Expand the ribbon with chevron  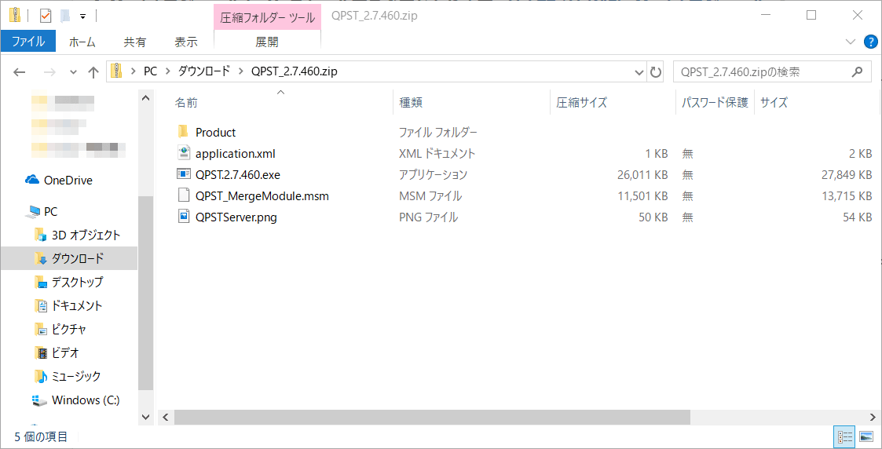[x=851, y=42]
